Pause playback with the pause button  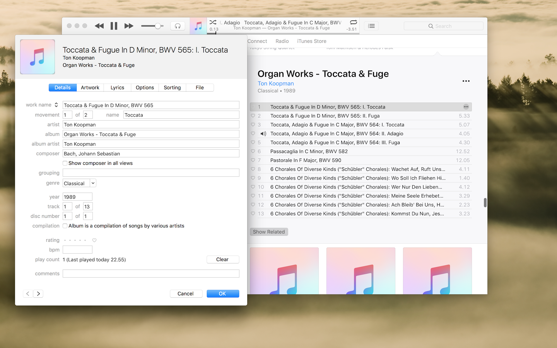[114, 26]
